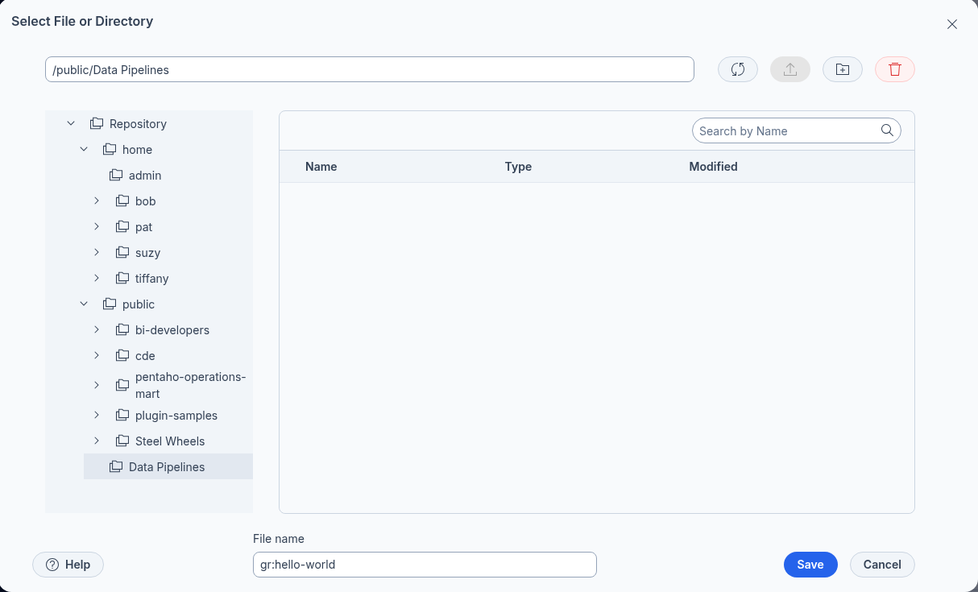Sort by the Name column header
The image size is (978, 592).
[321, 167]
